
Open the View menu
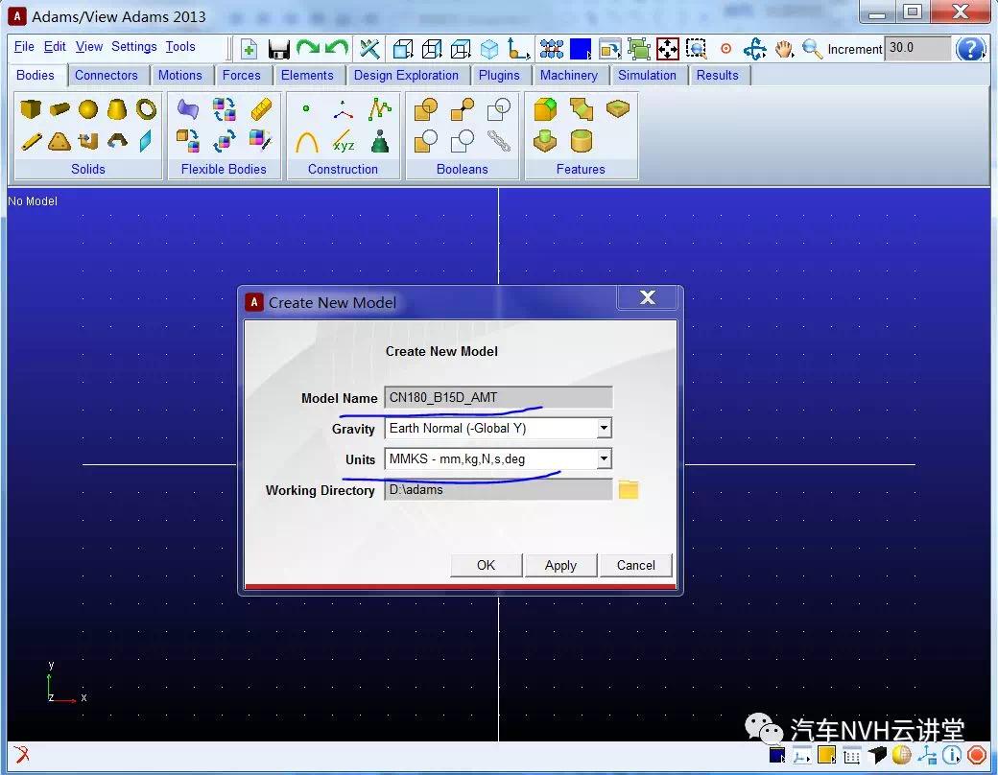point(89,46)
